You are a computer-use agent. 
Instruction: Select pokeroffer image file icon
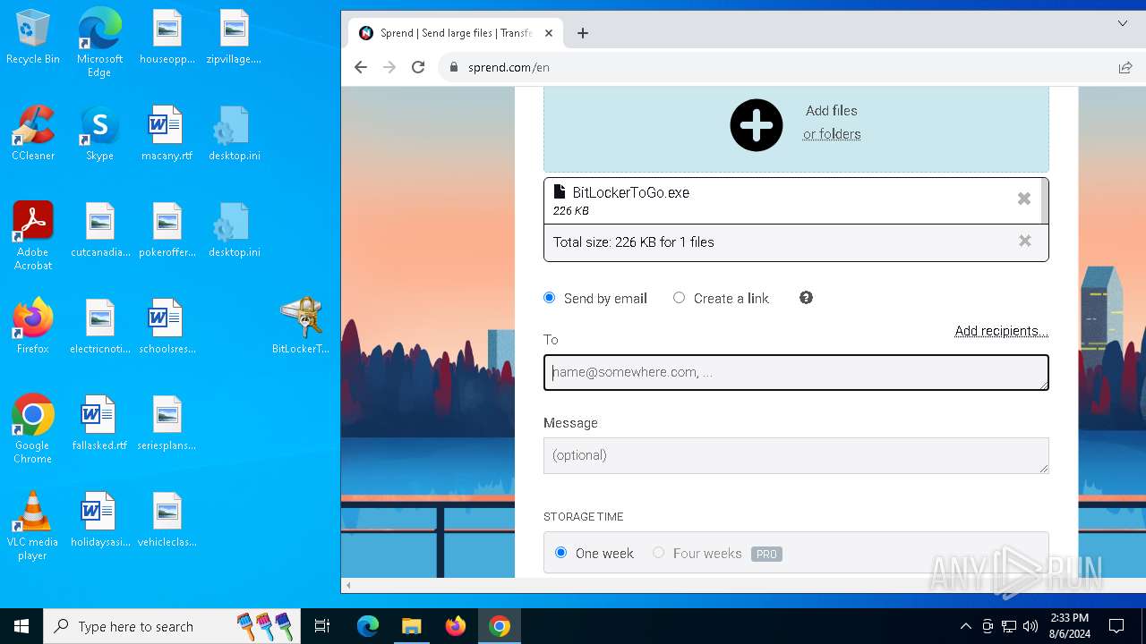(167, 230)
